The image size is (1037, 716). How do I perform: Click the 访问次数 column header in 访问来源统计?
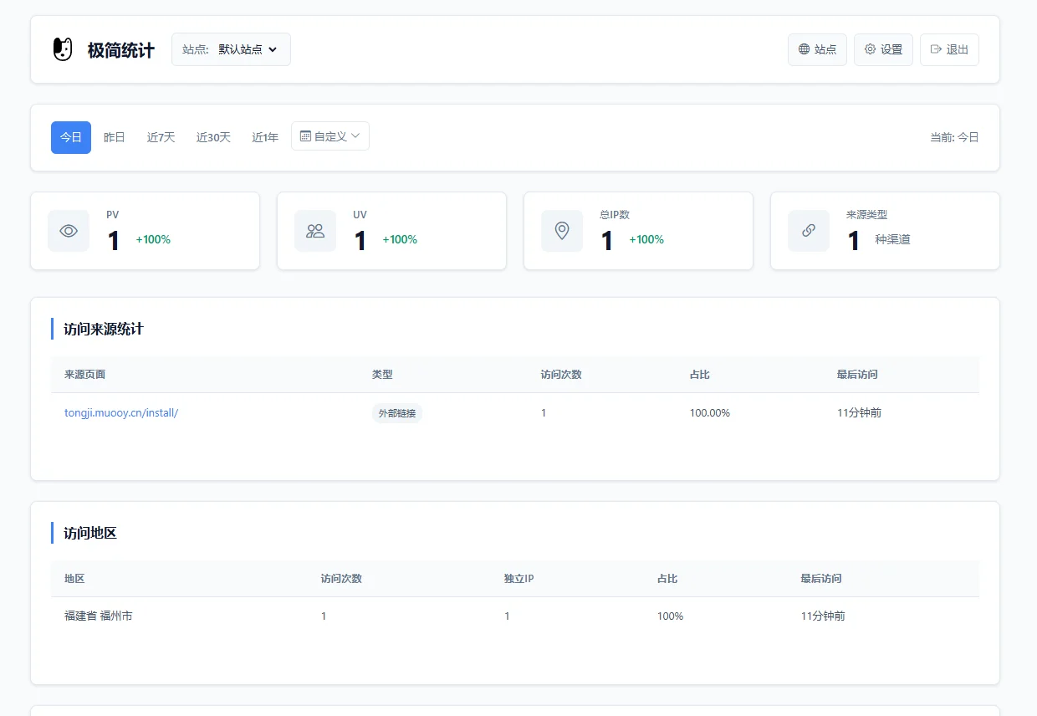point(561,374)
